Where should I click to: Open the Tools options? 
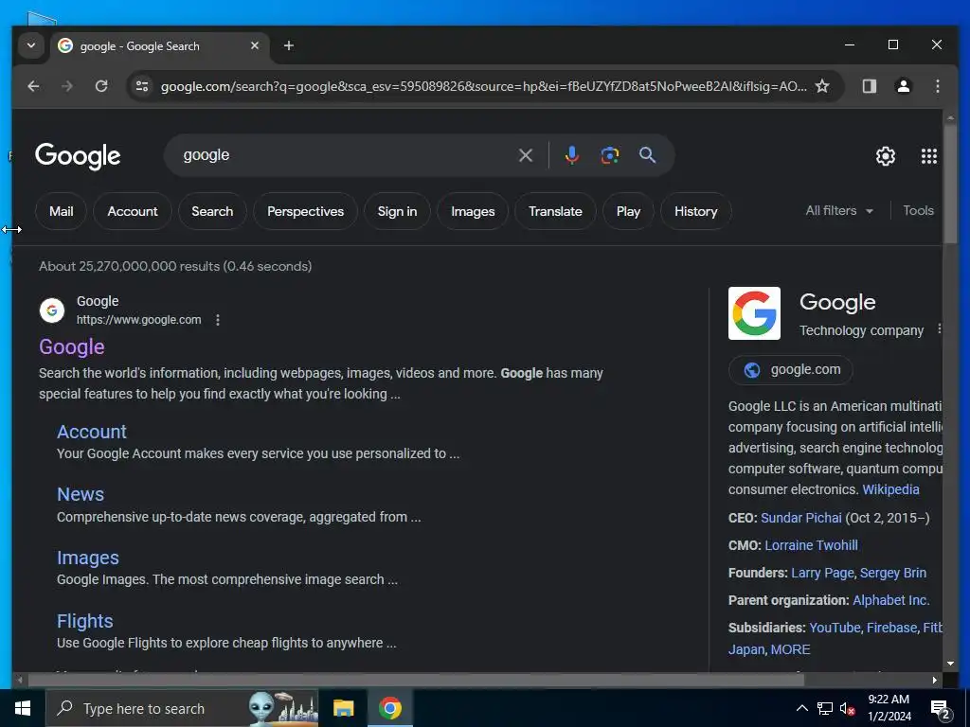(x=918, y=211)
